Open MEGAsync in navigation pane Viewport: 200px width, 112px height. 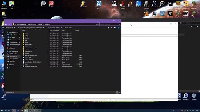click(12, 48)
